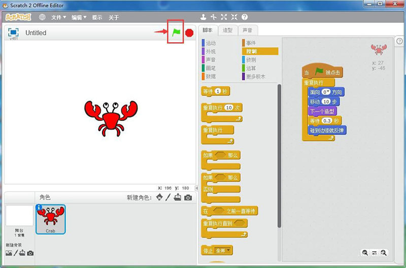Screen dimensions: 406x268
Task: Click the 10 value in 移动 block
Action: 326,102
